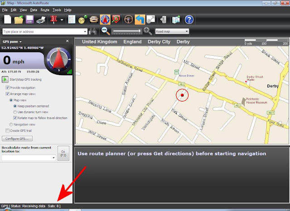The height and width of the screenshot is (211, 290).
Task: Open the Road map style dropdown
Action: click(x=172, y=31)
